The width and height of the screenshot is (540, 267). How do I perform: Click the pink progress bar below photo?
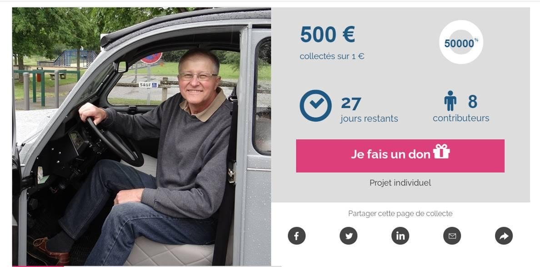coord(38,266)
